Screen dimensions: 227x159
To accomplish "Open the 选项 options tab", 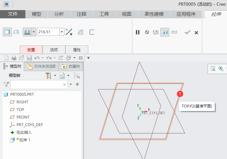I will click(x=54, y=50).
